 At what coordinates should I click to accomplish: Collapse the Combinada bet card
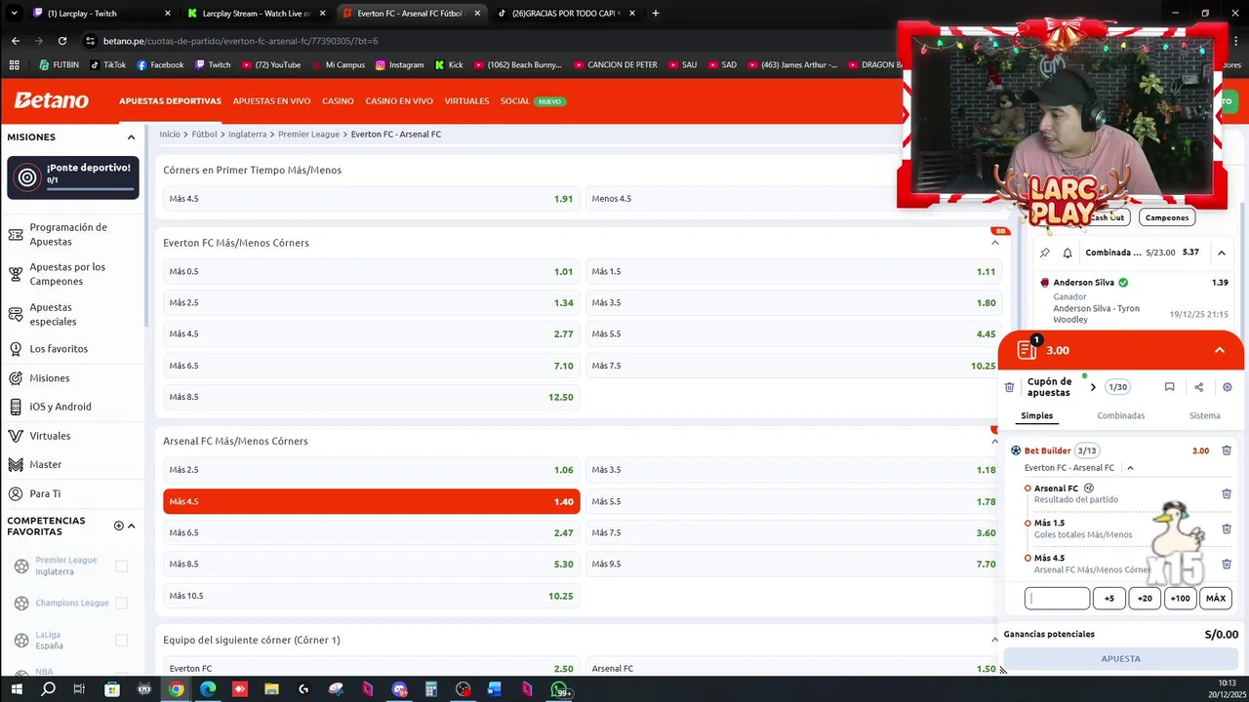(1221, 253)
